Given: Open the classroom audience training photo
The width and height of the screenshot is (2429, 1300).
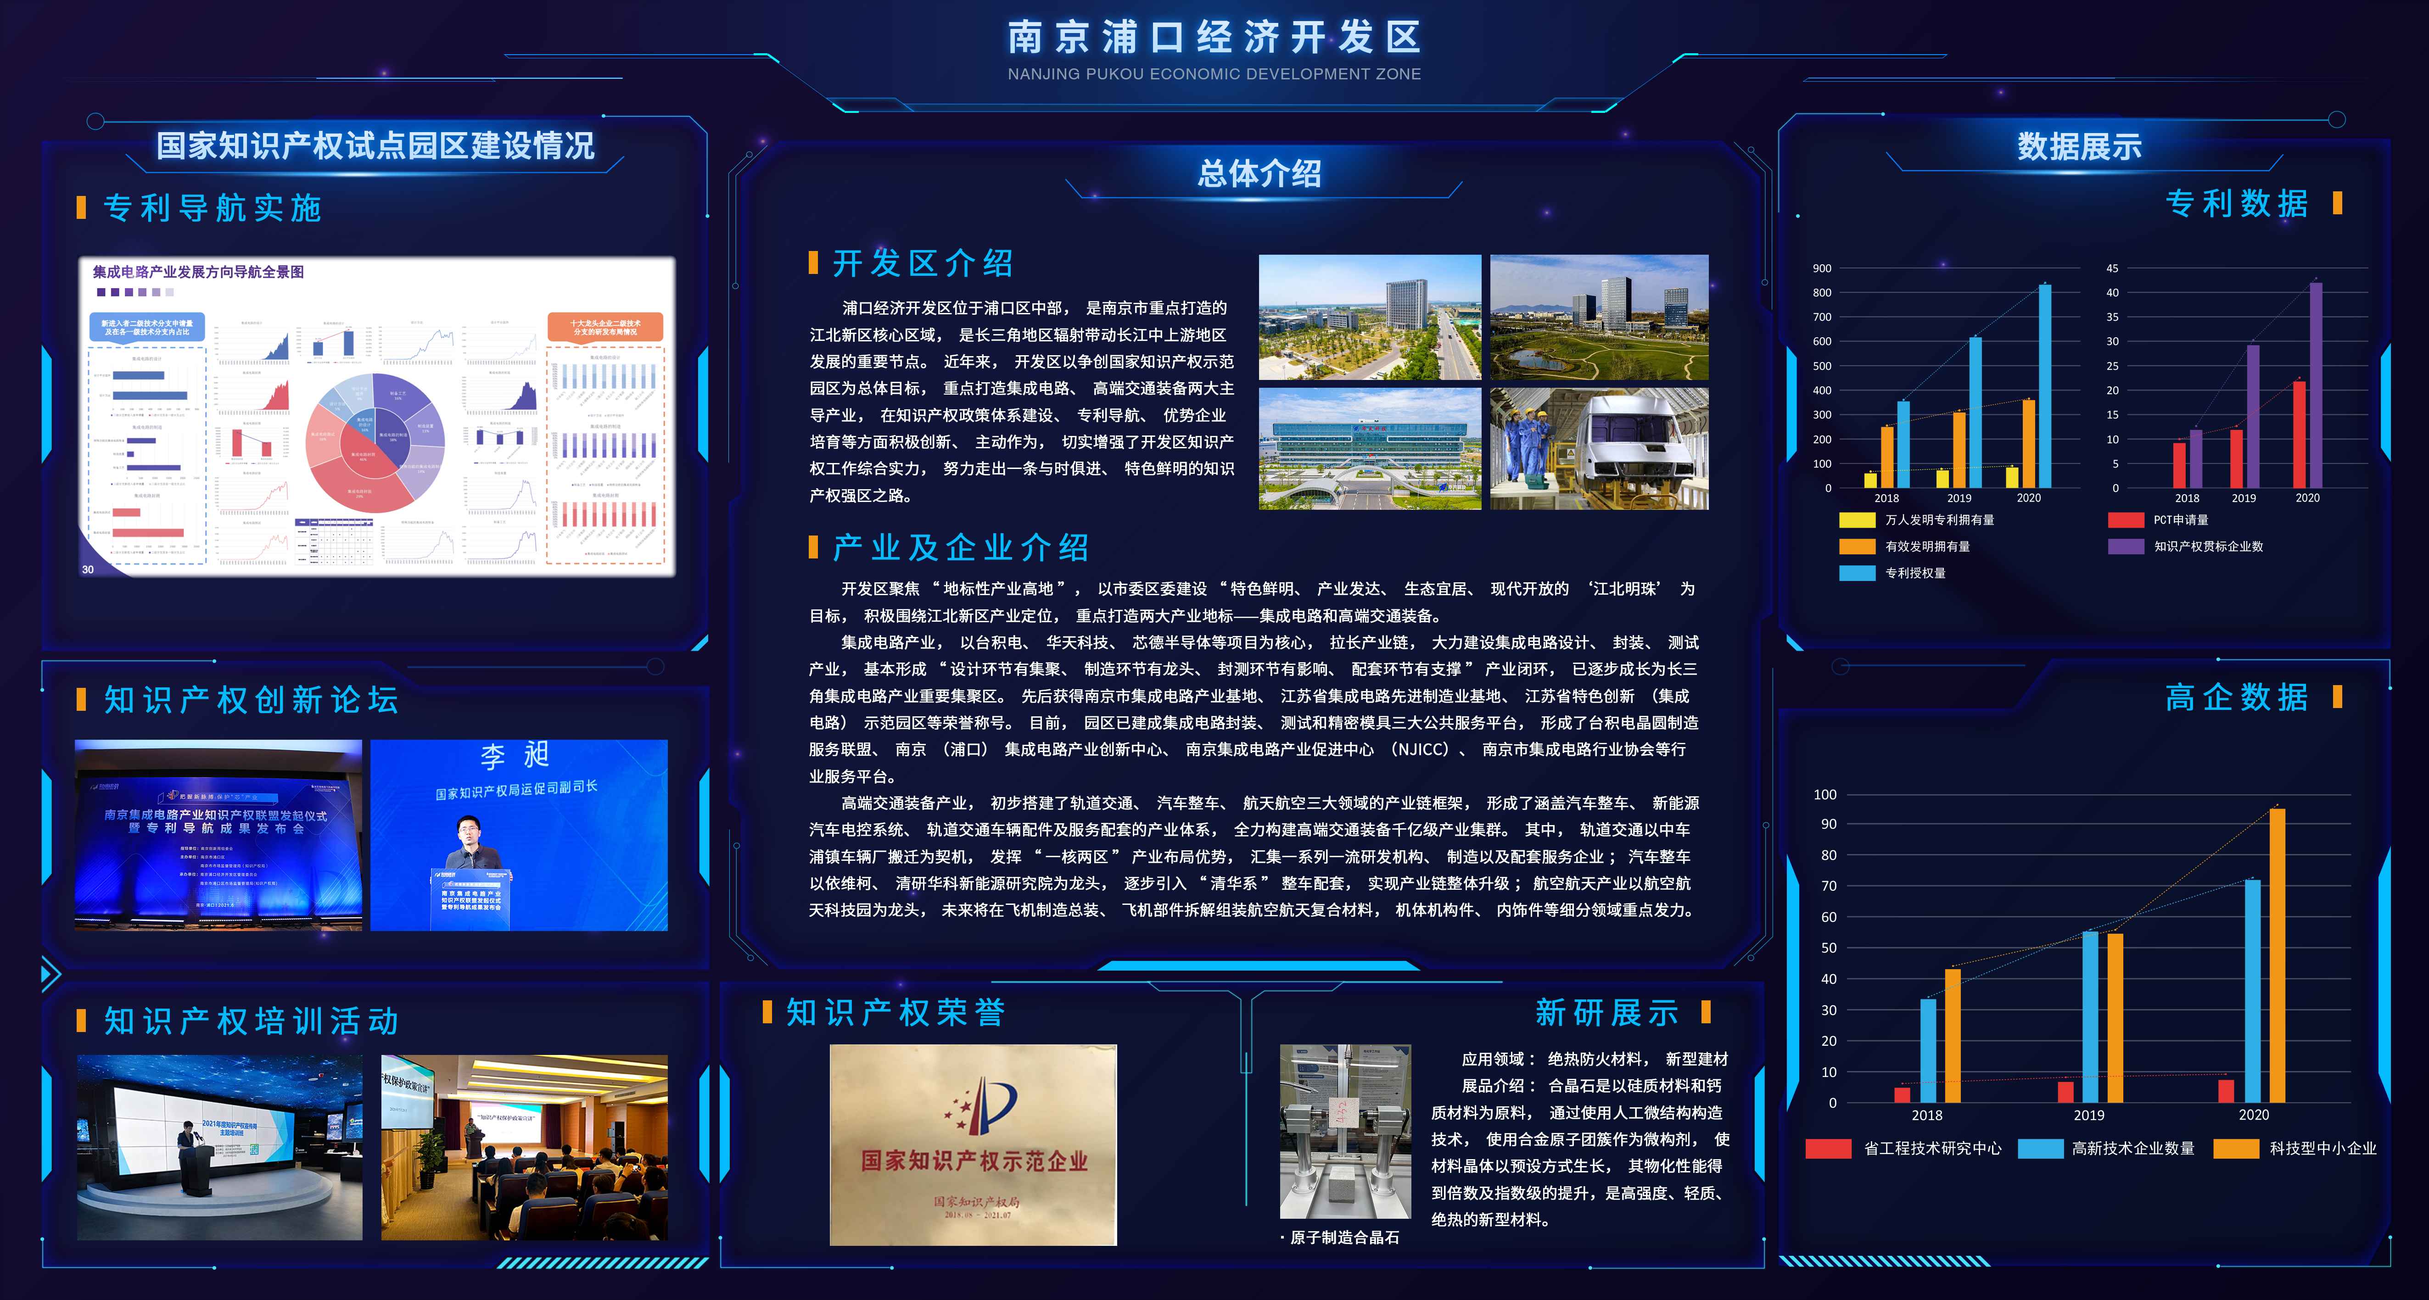Looking at the screenshot, I should point(524,1147).
